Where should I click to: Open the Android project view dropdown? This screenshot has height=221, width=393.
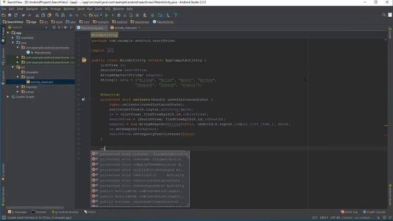pos(28,27)
